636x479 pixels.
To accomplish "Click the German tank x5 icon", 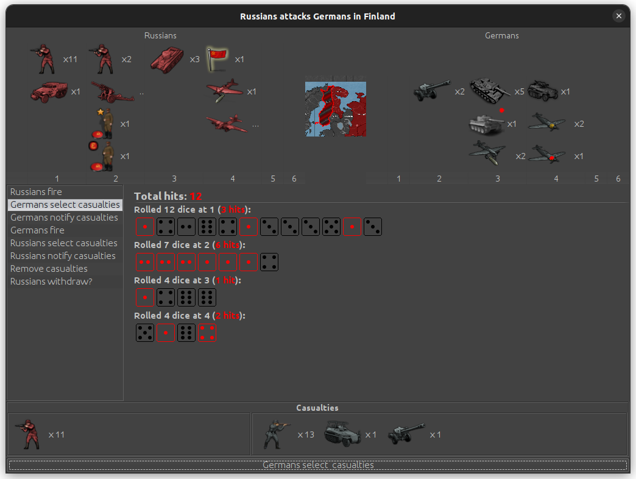I will tap(490, 91).
